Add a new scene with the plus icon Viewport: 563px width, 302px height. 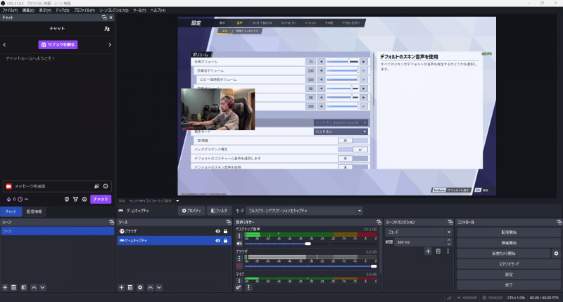click(5, 287)
